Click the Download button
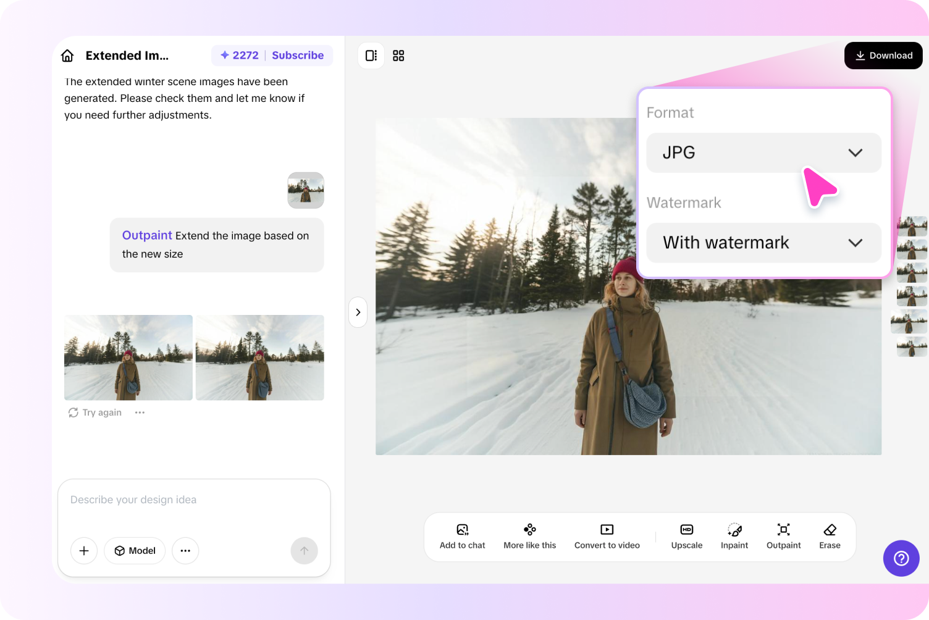This screenshot has width=929, height=620. 883,56
